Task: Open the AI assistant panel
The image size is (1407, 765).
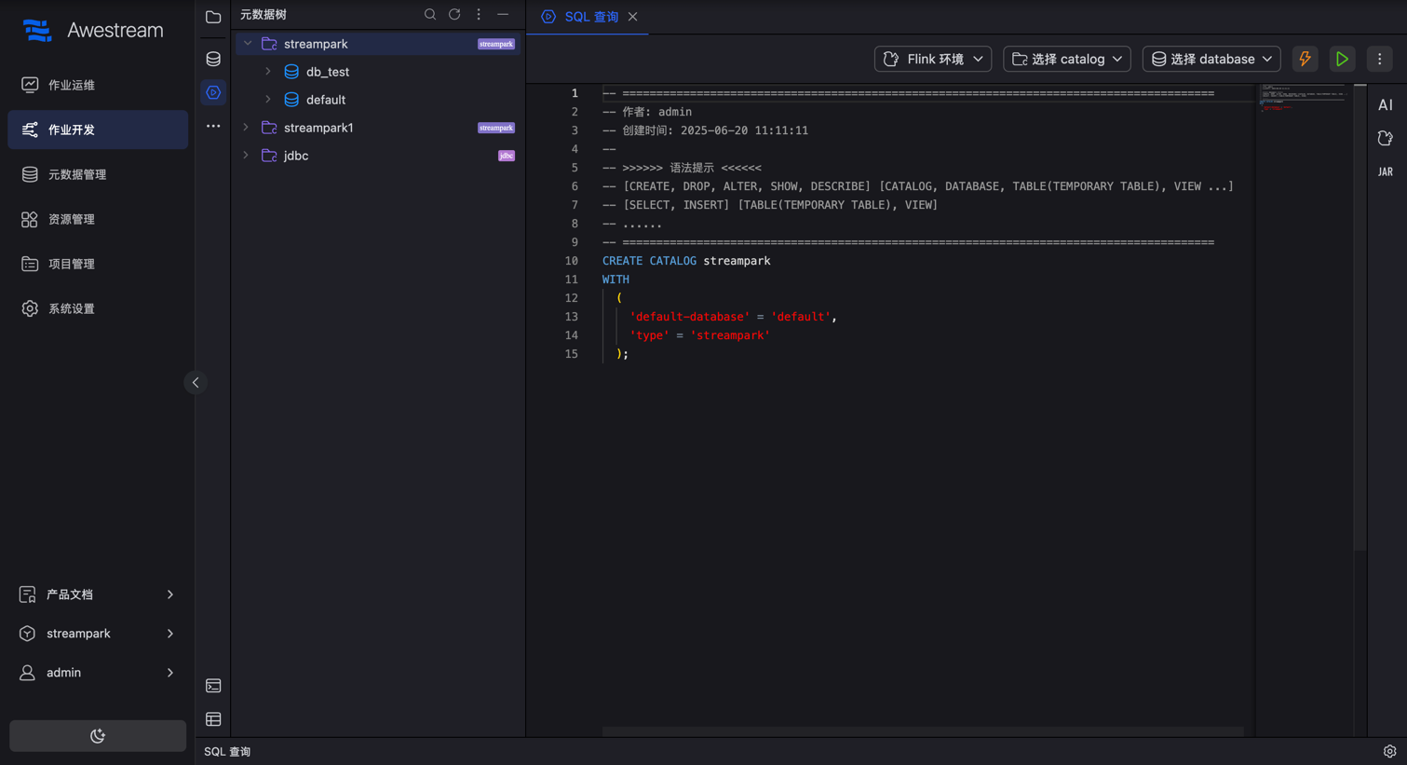Action: [x=1386, y=105]
